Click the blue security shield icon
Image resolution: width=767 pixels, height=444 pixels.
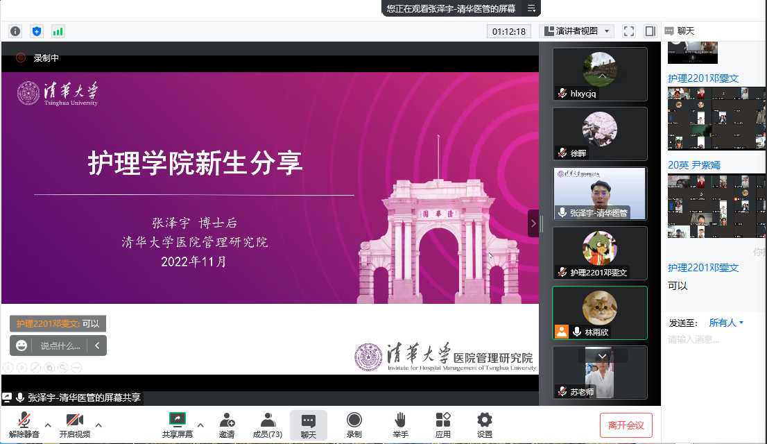37,31
